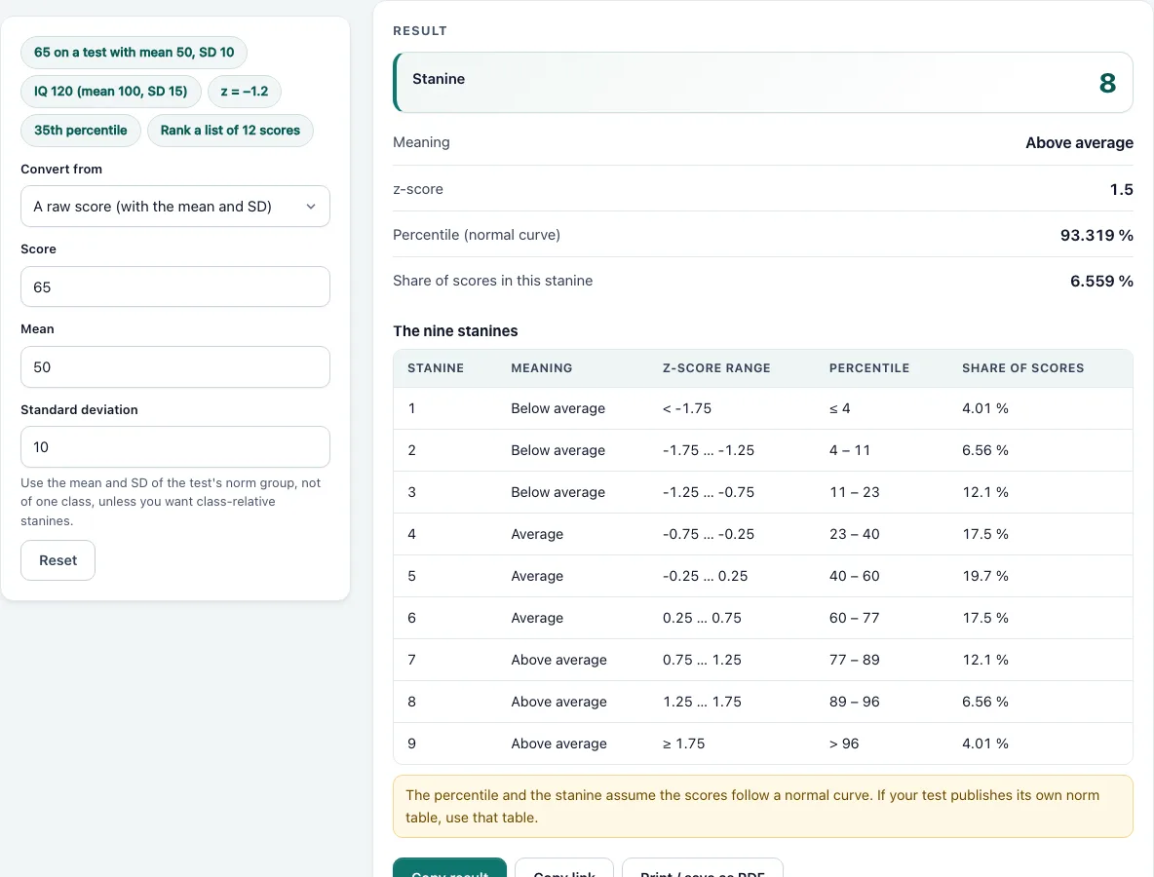Click the Copy link button
The image size is (1154, 877).
[564, 867]
